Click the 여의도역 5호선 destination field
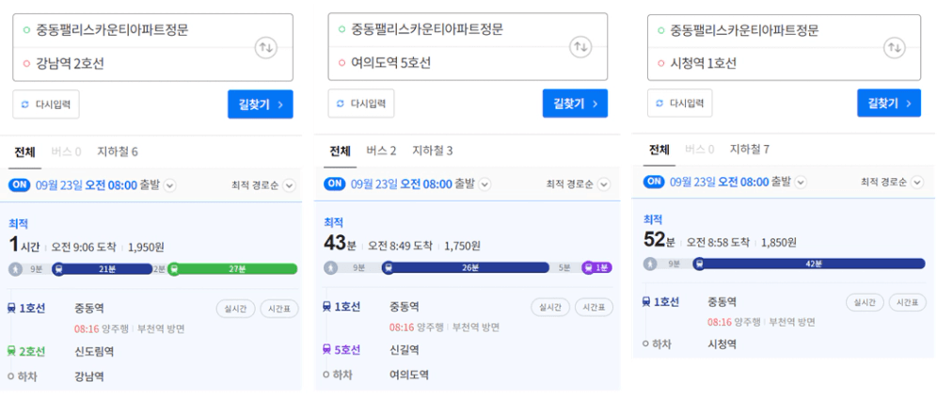Image resolution: width=937 pixels, height=400 pixels. pyautogui.click(x=468, y=63)
